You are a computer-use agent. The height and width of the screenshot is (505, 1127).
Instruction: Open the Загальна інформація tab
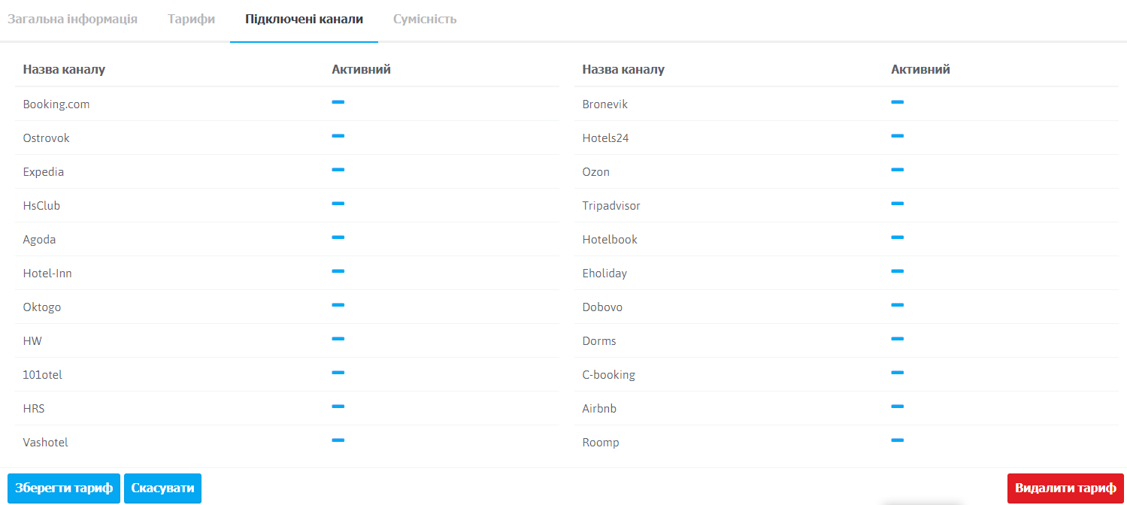tap(72, 19)
